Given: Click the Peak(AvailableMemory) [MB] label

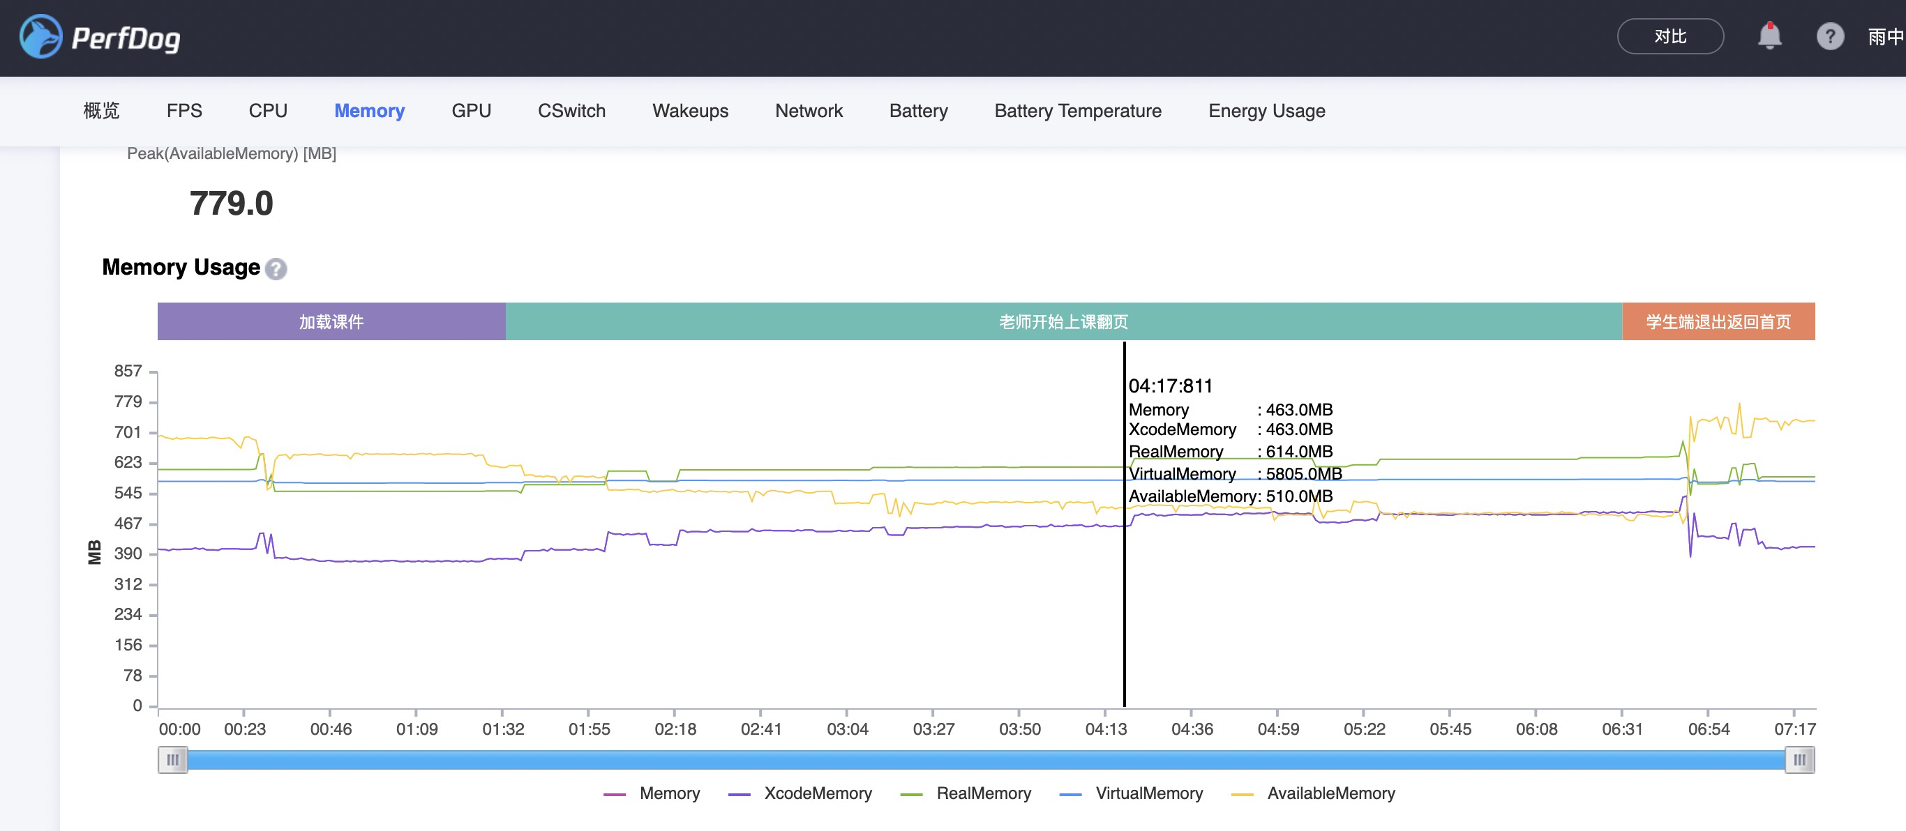Looking at the screenshot, I should 232,154.
